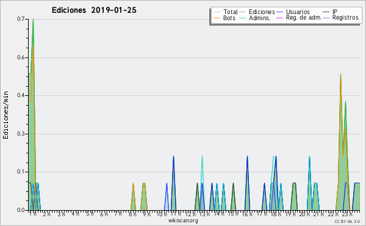Click the '1 h' x-axis label
Image resolution: width=366 pixels, height=226 pixels.
32,214
